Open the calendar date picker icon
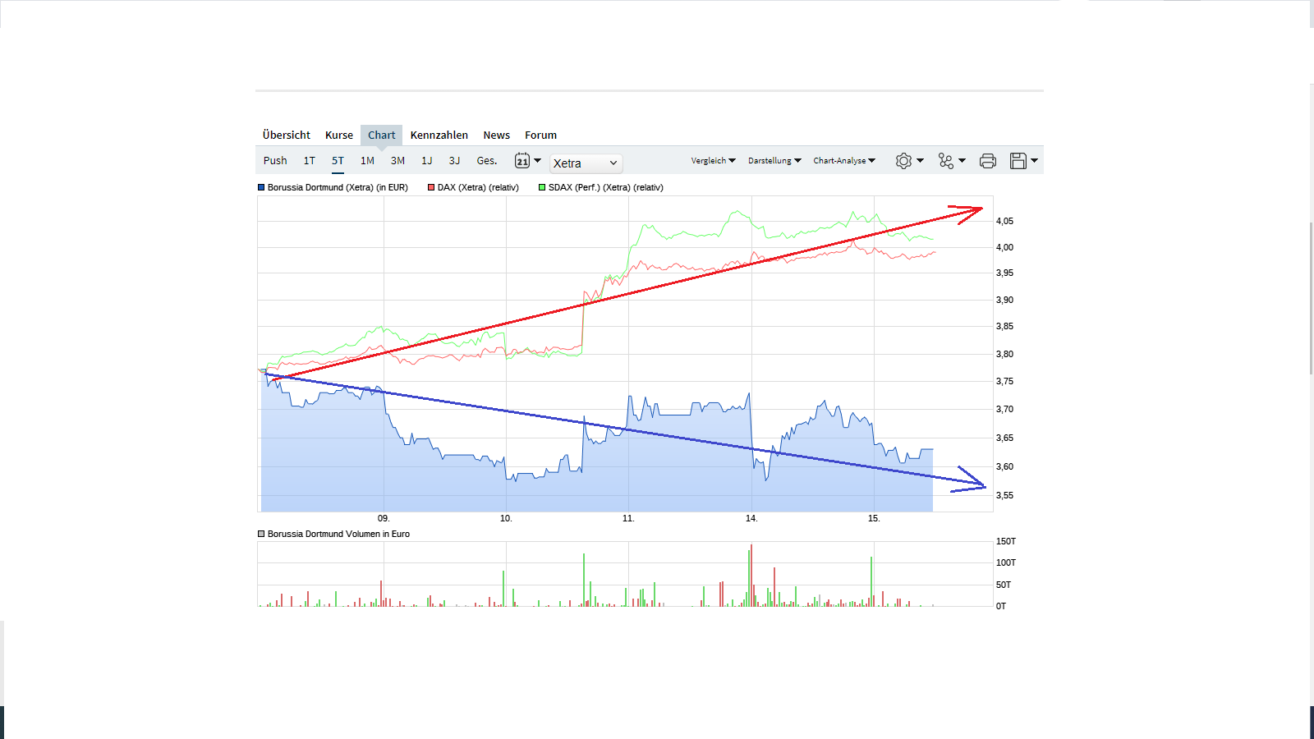This screenshot has width=1314, height=739. click(522, 161)
